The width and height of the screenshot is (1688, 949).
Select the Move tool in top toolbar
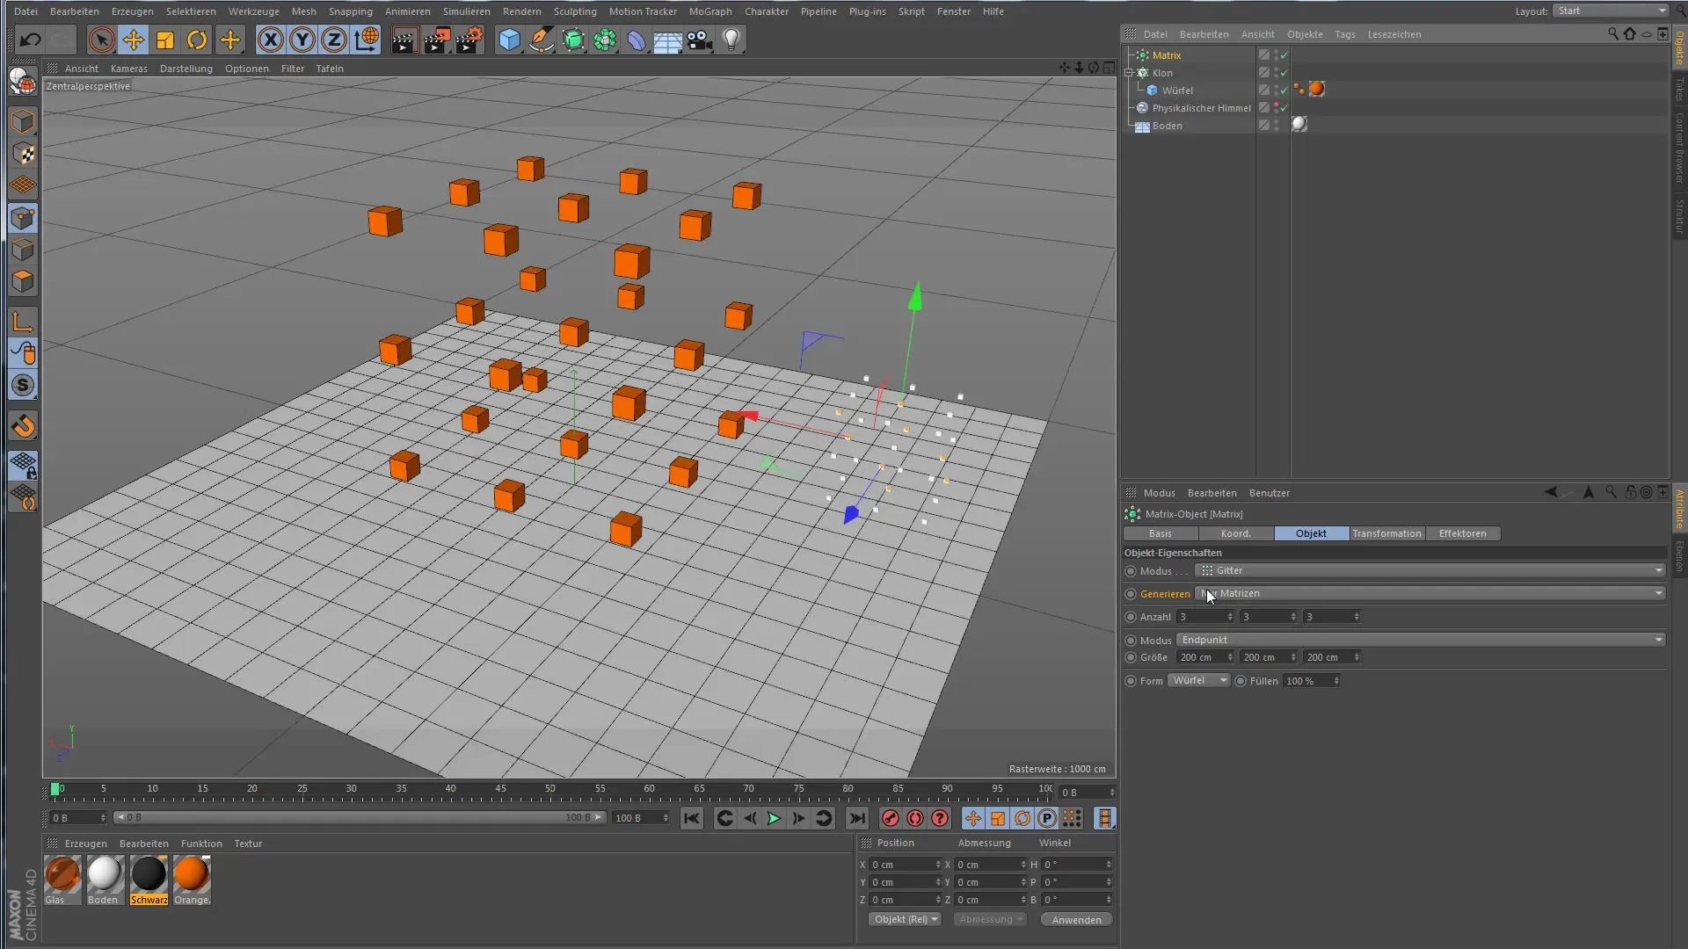(134, 40)
